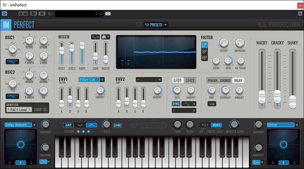304x169 pixels.
Task: Open the Delay Amount XY pad dropdown
Action: click(21, 125)
